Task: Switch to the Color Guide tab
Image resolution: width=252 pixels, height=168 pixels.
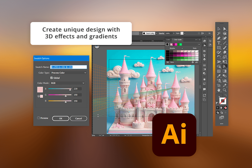Action: coord(178,40)
